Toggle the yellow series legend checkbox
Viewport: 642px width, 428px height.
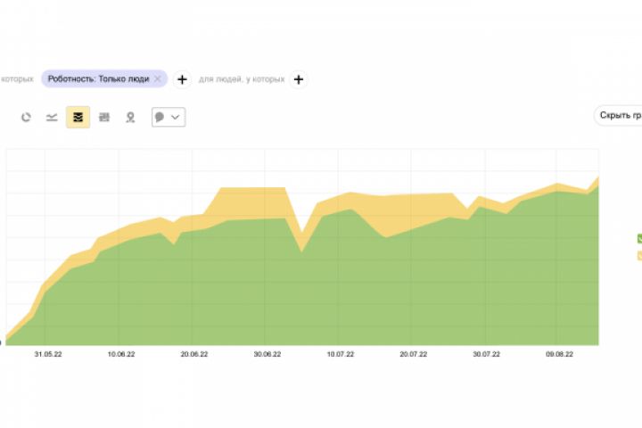coord(639,256)
